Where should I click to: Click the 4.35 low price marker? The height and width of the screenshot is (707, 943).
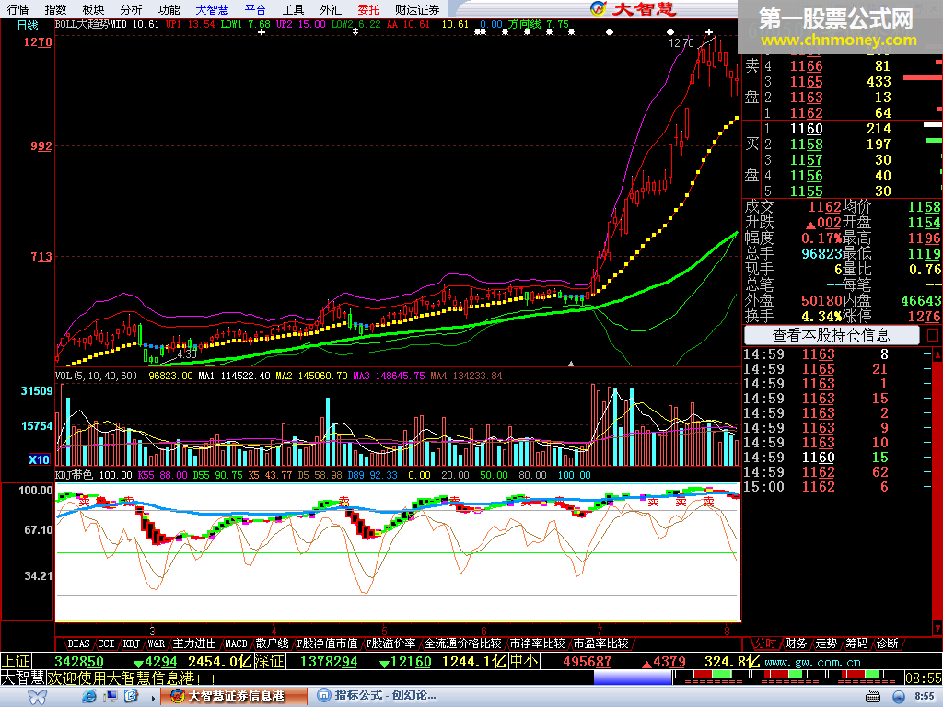coord(187,354)
